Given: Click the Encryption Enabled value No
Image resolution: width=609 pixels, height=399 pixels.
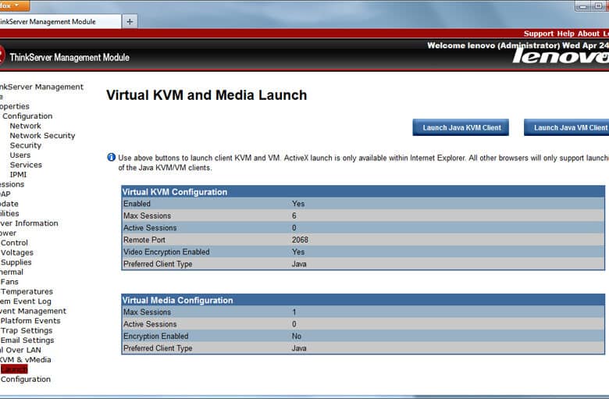Looking at the screenshot, I should [x=297, y=336].
